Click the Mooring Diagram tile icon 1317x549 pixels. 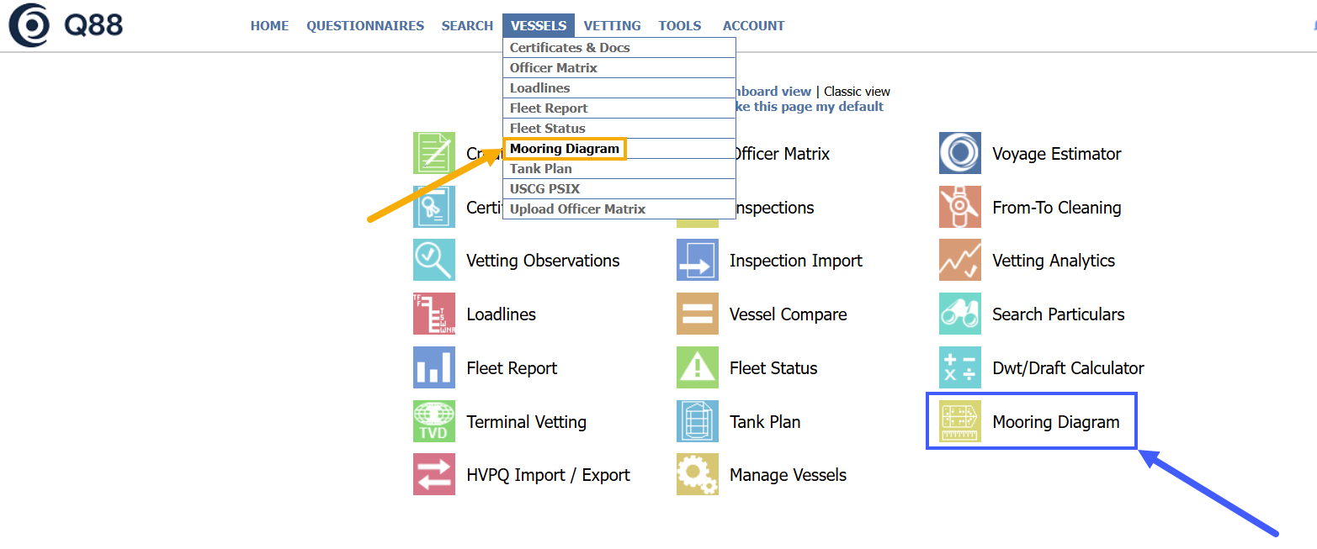[x=959, y=422]
